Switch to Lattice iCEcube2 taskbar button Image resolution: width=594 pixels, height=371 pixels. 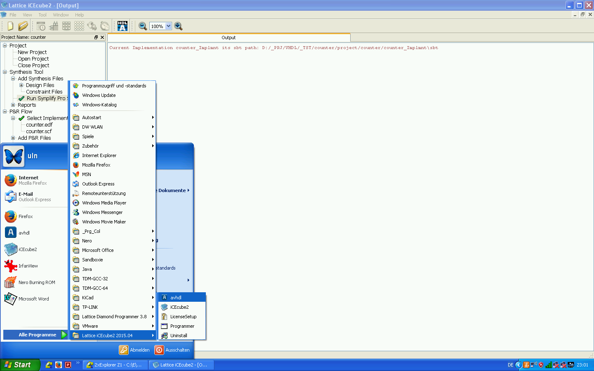coord(182,365)
